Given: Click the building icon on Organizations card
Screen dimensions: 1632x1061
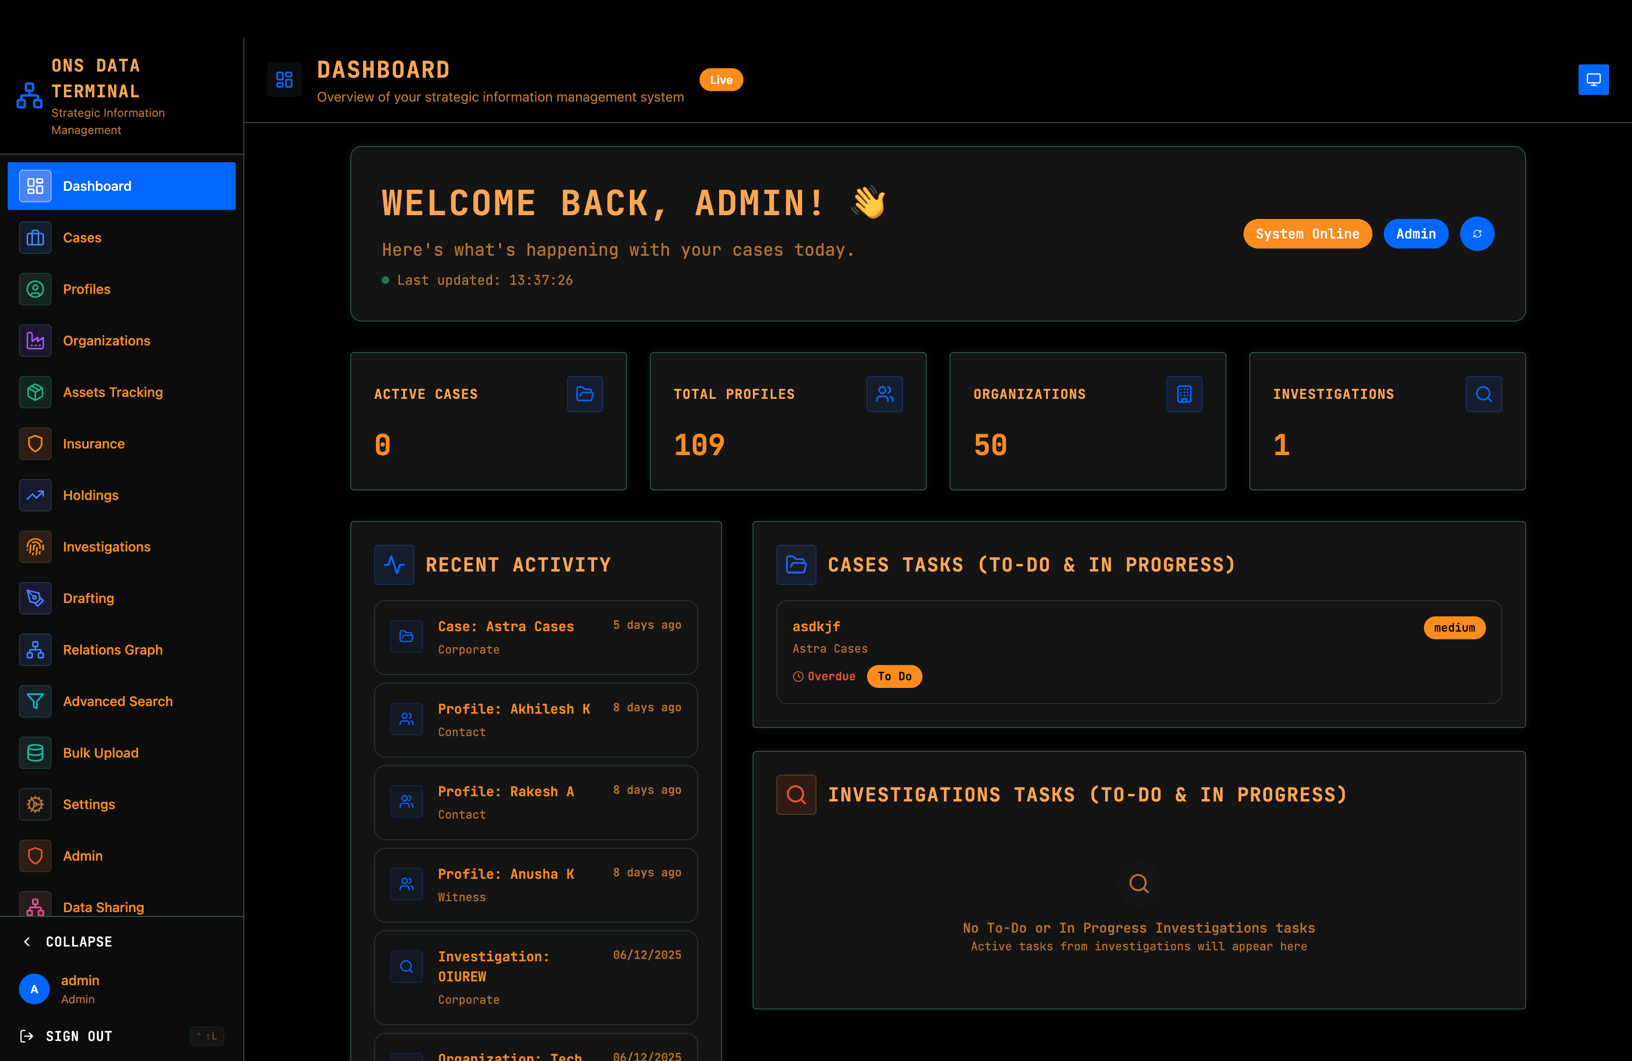Looking at the screenshot, I should [1184, 394].
